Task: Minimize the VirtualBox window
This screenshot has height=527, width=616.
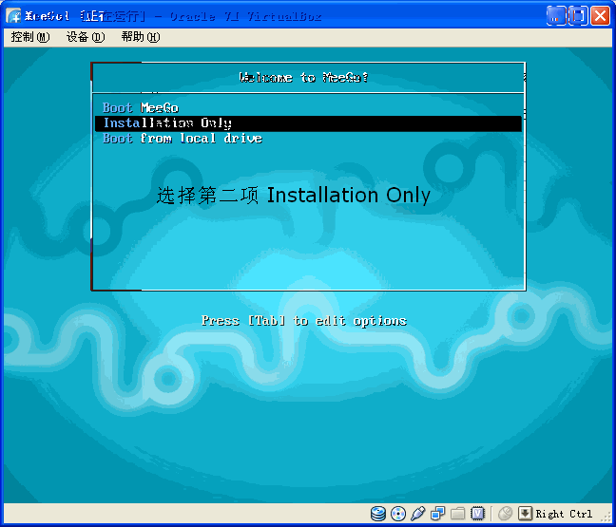Action: [556, 16]
